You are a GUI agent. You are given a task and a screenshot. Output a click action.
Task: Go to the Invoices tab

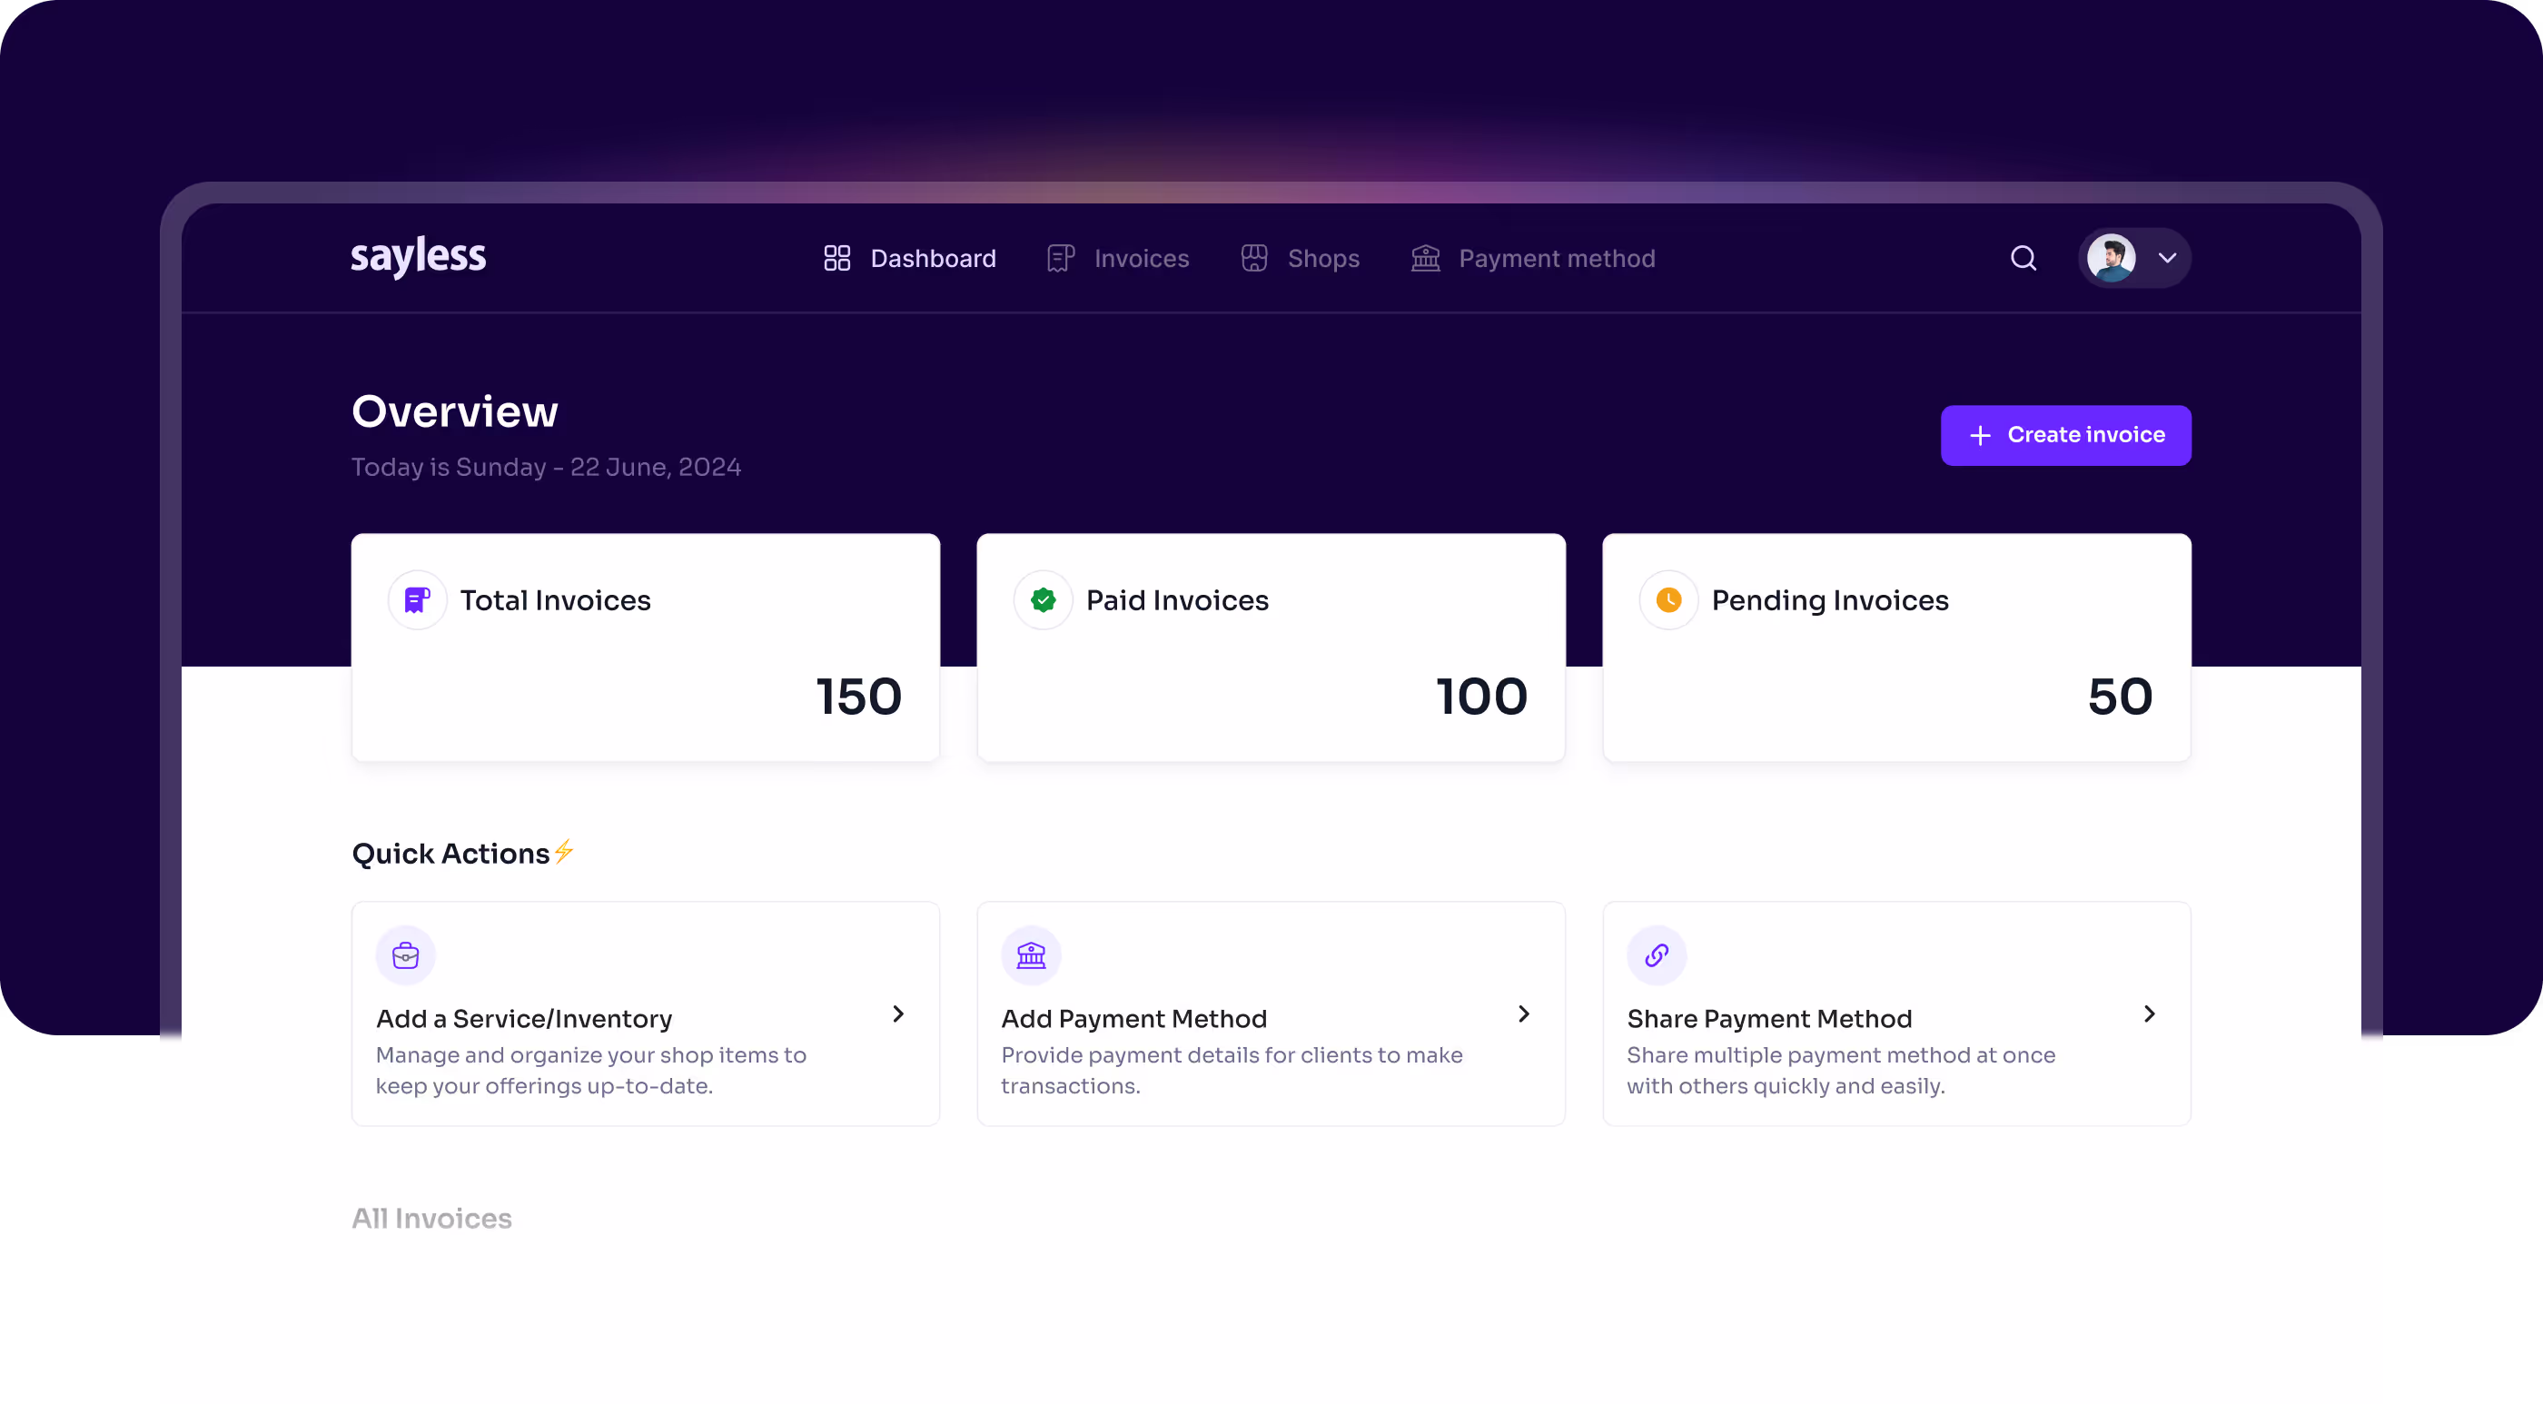tap(1119, 259)
